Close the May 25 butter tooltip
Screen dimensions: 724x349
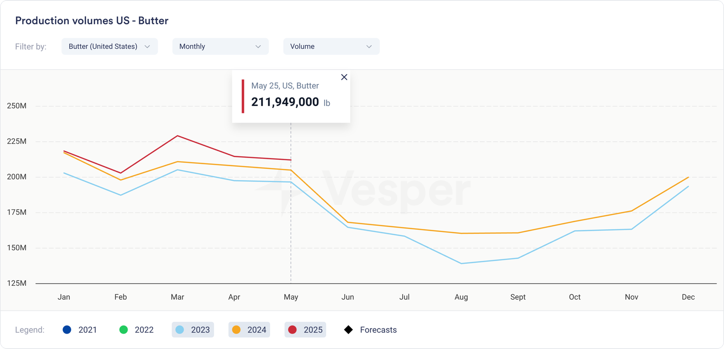(344, 77)
